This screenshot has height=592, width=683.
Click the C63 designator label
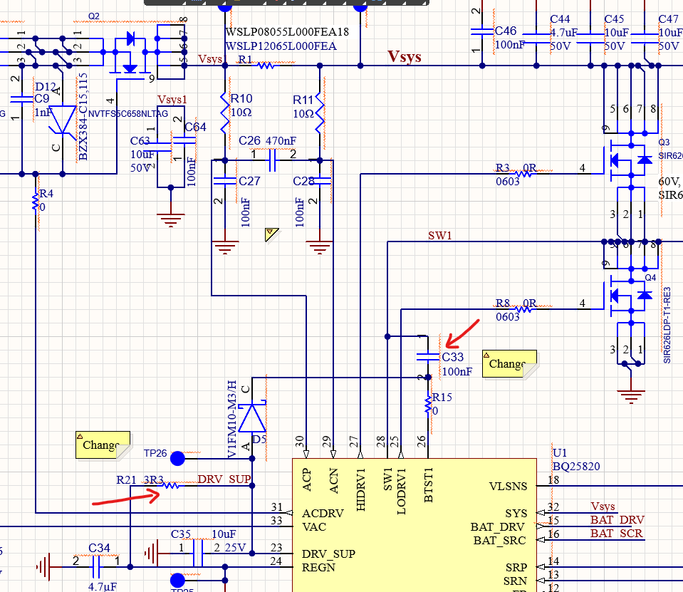pos(140,141)
